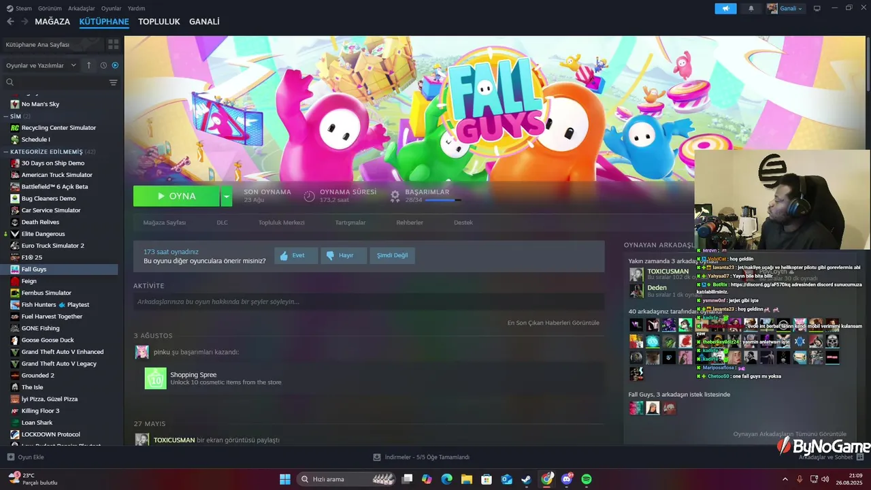This screenshot has height=490, width=871.
Task: Open Shopping Spree achievement icon
Action: (155, 378)
